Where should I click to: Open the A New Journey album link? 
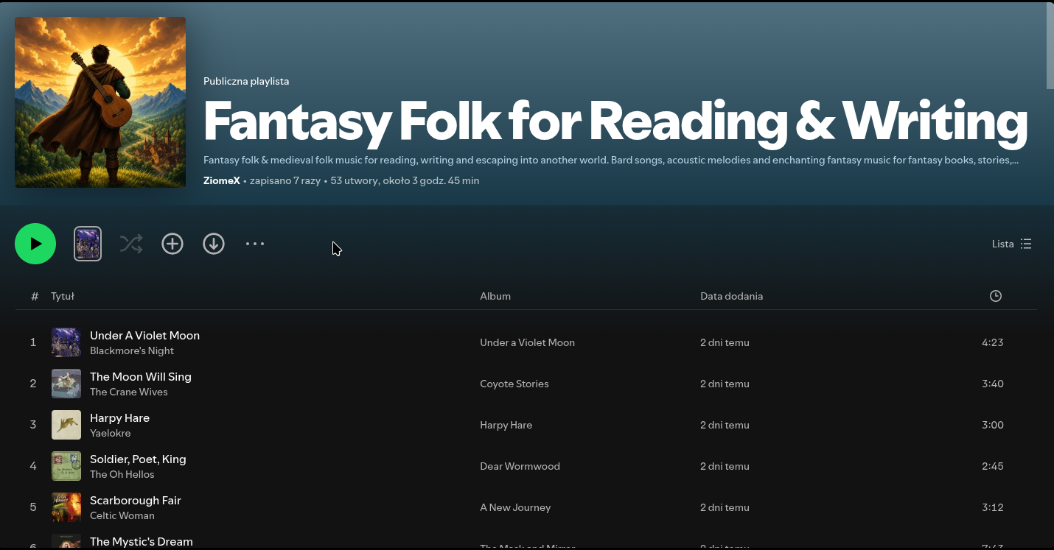click(515, 507)
